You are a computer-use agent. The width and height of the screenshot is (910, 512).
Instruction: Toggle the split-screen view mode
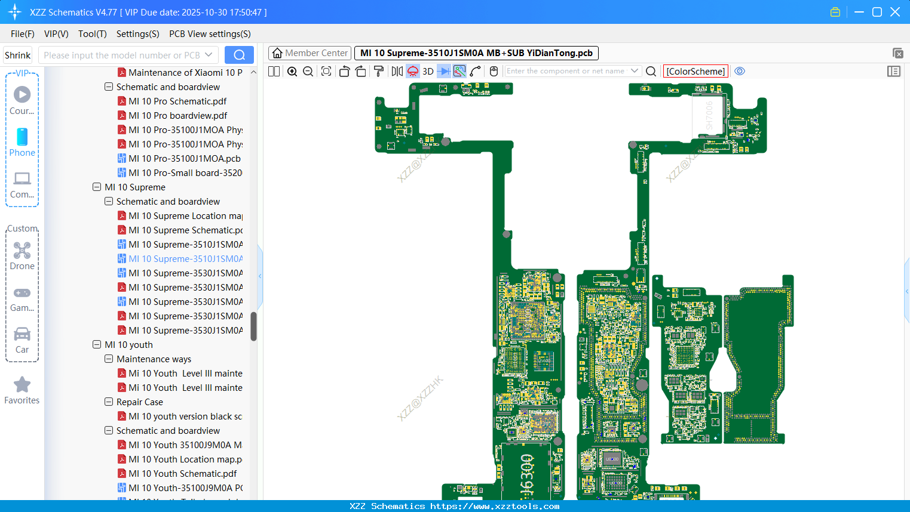tap(274, 71)
